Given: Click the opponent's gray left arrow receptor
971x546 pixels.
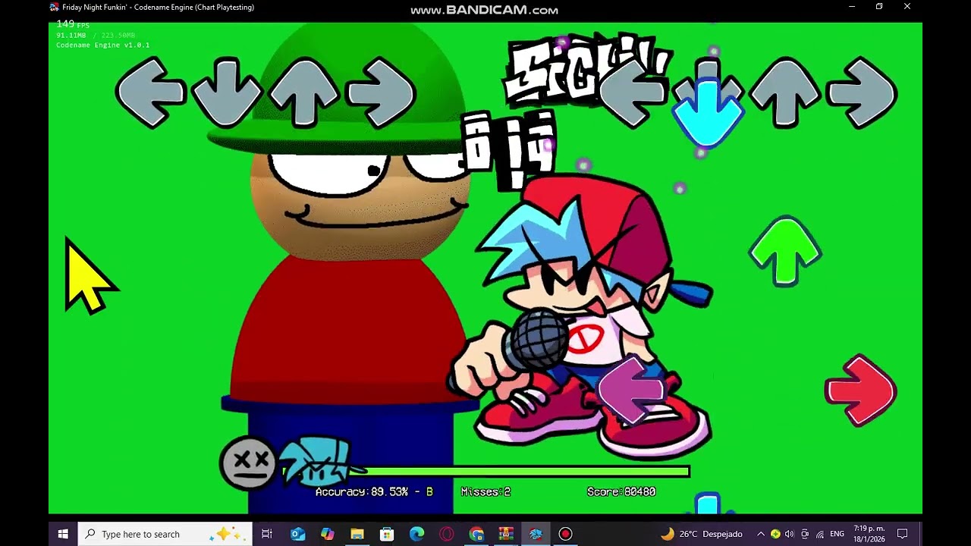Looking at the screenshot, I should 150,92.
